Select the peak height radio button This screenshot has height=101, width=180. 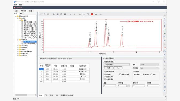tap(151, 74)
